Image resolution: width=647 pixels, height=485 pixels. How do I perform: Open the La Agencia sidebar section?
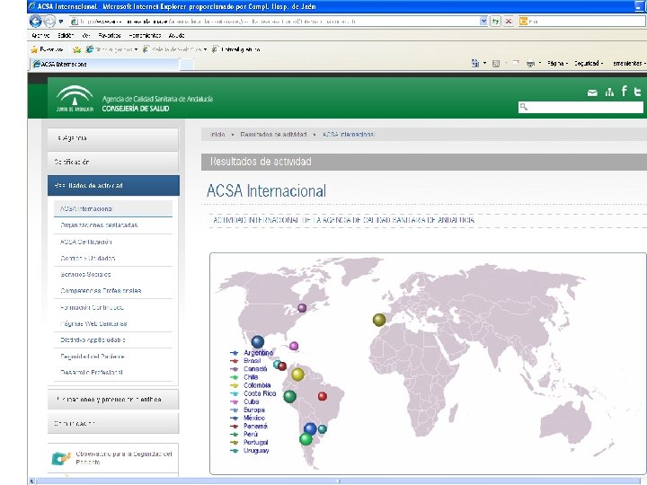tap(113, 138)
